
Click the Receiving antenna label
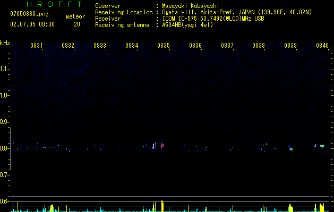[x=122, y=25]
